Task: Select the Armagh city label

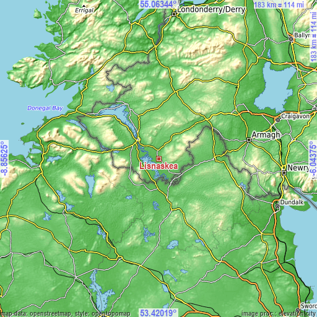Action: [266, 135]
